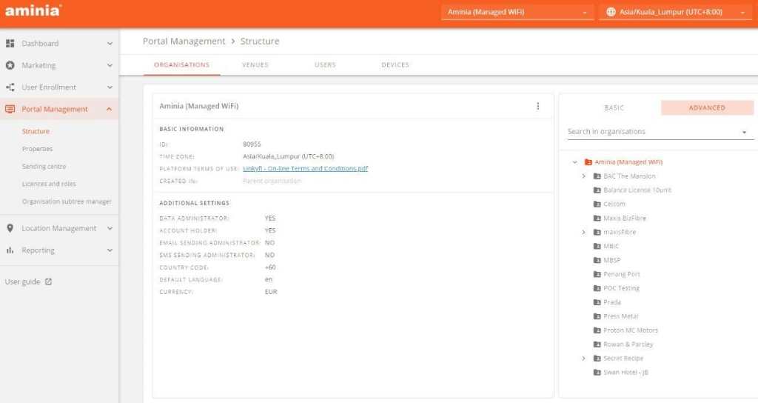758x403 pixels.
Task: Go to Licences and roles page
Action: tap(49, 184)
